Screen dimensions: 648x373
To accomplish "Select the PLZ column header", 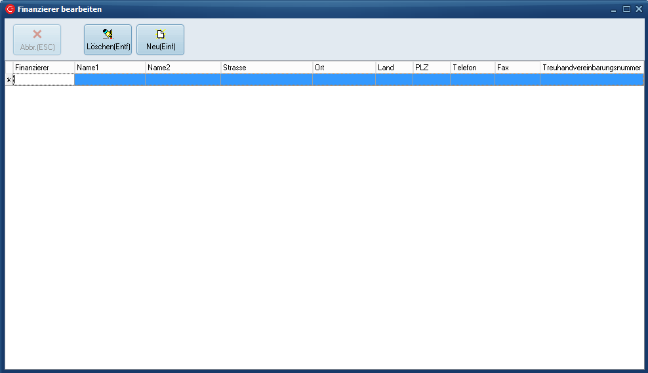I will 431,68.
